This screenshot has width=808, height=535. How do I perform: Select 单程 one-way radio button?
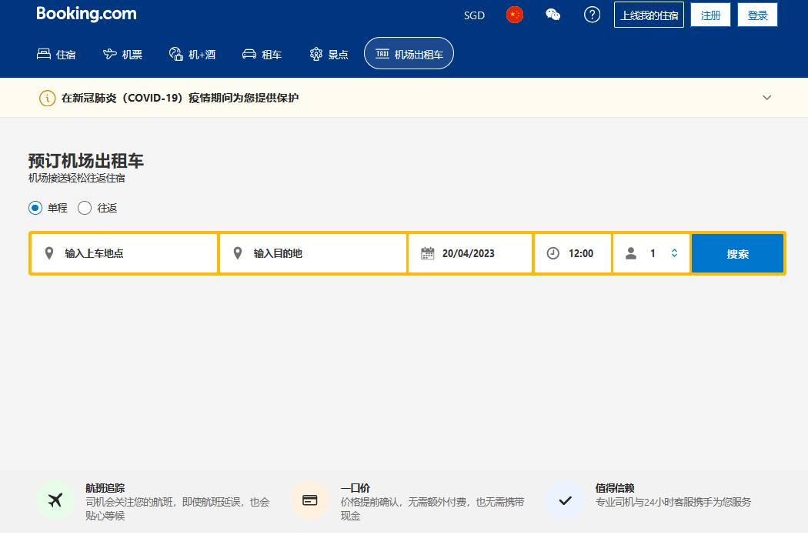coord(35,208)
